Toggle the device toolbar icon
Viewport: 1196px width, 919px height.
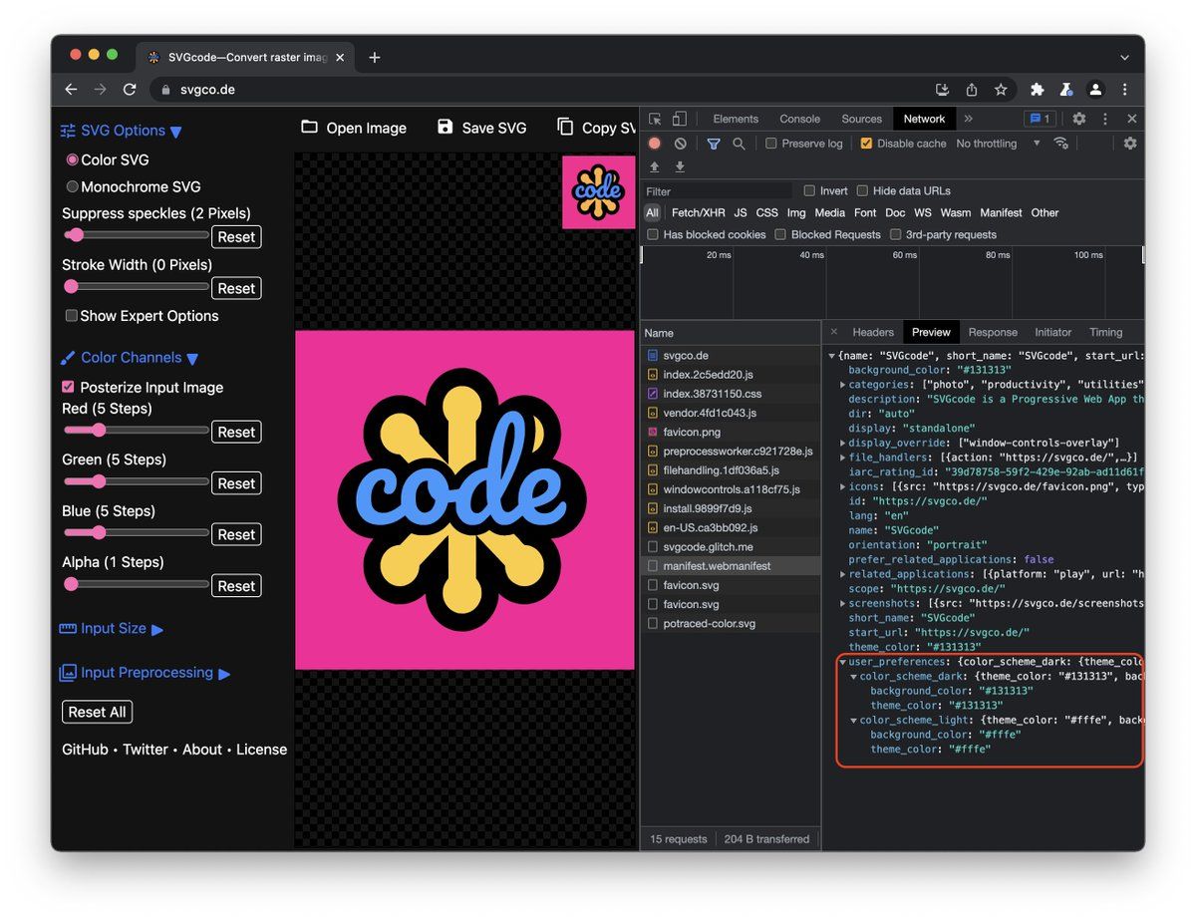(679, 119)
